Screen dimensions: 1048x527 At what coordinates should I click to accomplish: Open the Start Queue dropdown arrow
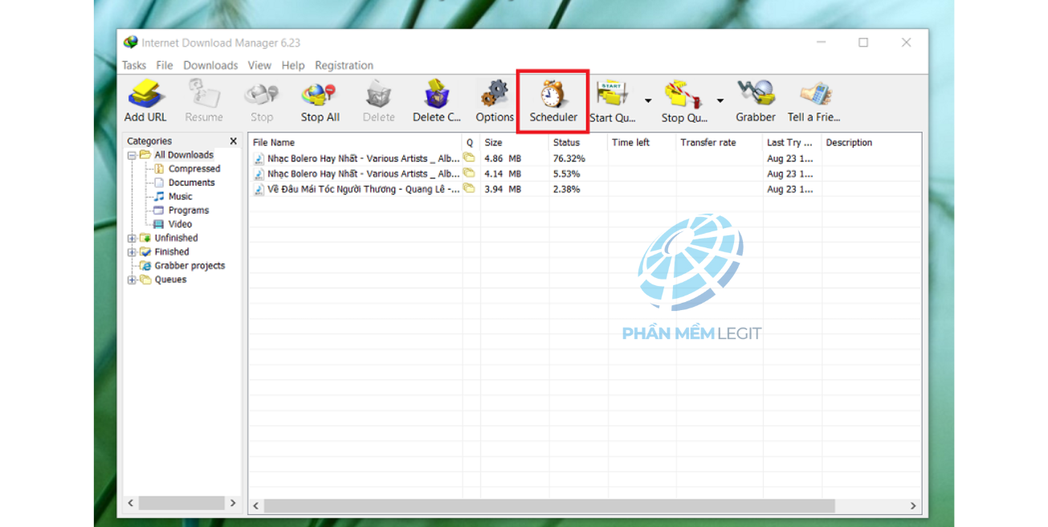click(648, 101)
